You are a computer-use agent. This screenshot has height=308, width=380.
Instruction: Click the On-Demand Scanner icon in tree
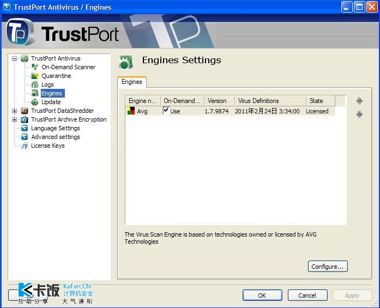pos(35,67)
